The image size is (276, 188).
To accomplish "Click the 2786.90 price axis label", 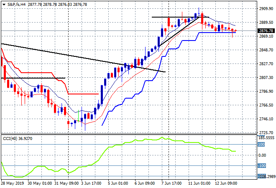I will 266,91.
